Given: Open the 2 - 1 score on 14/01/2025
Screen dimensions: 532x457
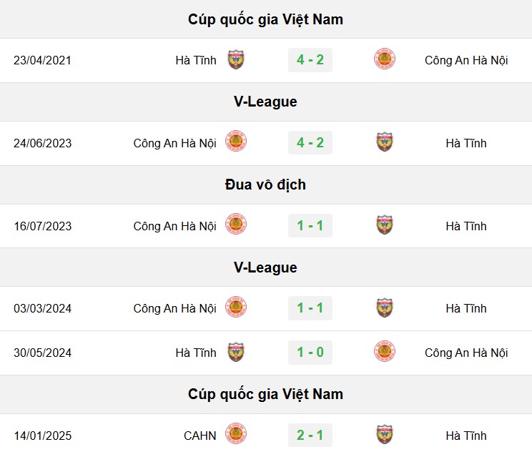Looking at the screenshot, I should pos(310,436).
